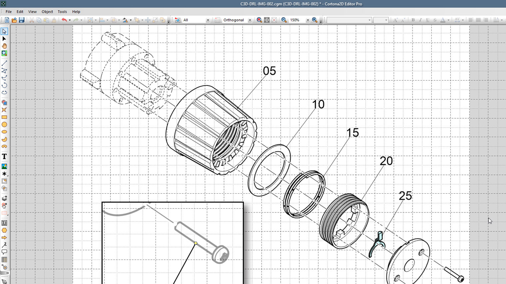The height and width of the screenshot is (284, 506).
Task: Click the Undo button
Action: (x=64, y=20)
